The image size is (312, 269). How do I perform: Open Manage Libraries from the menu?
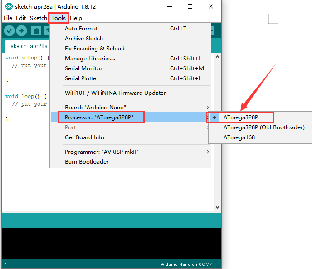(130, 59)
